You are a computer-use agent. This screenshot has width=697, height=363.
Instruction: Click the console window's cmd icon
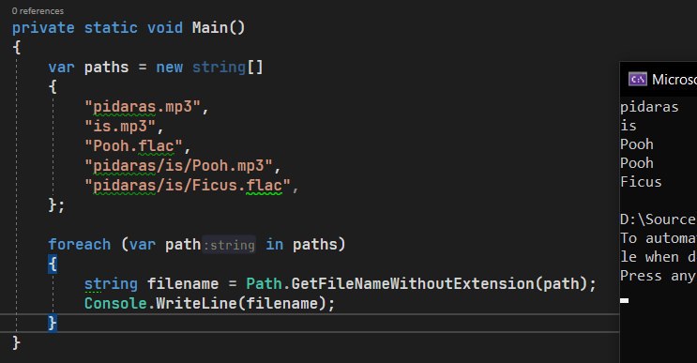[638, 80]
